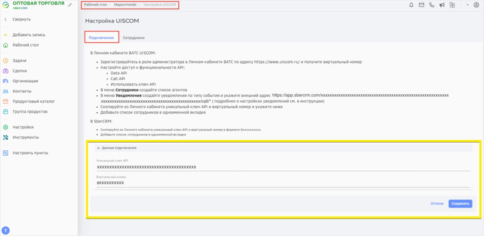Click the megaphone announcements icon
484x236 pixels.
441,5
